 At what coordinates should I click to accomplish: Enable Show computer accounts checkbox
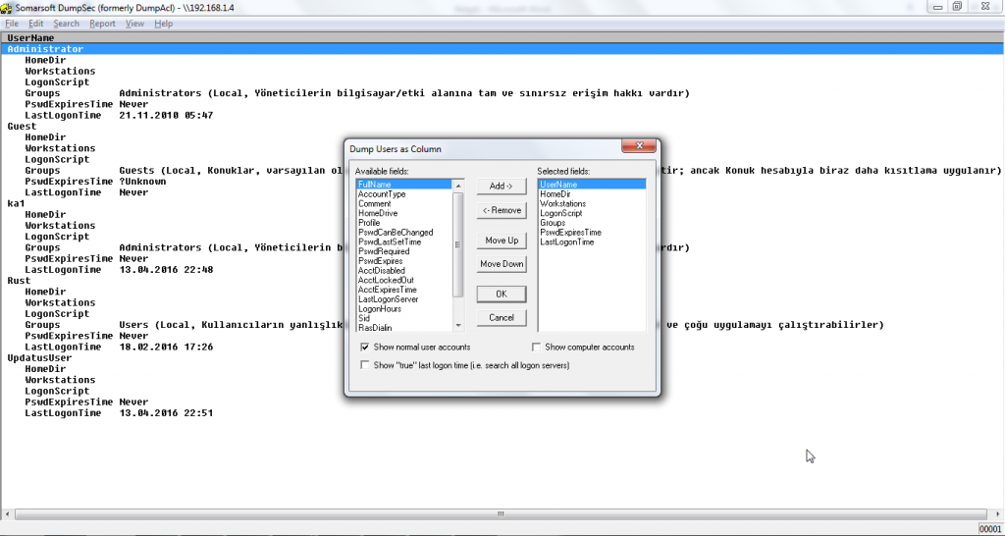537,348
